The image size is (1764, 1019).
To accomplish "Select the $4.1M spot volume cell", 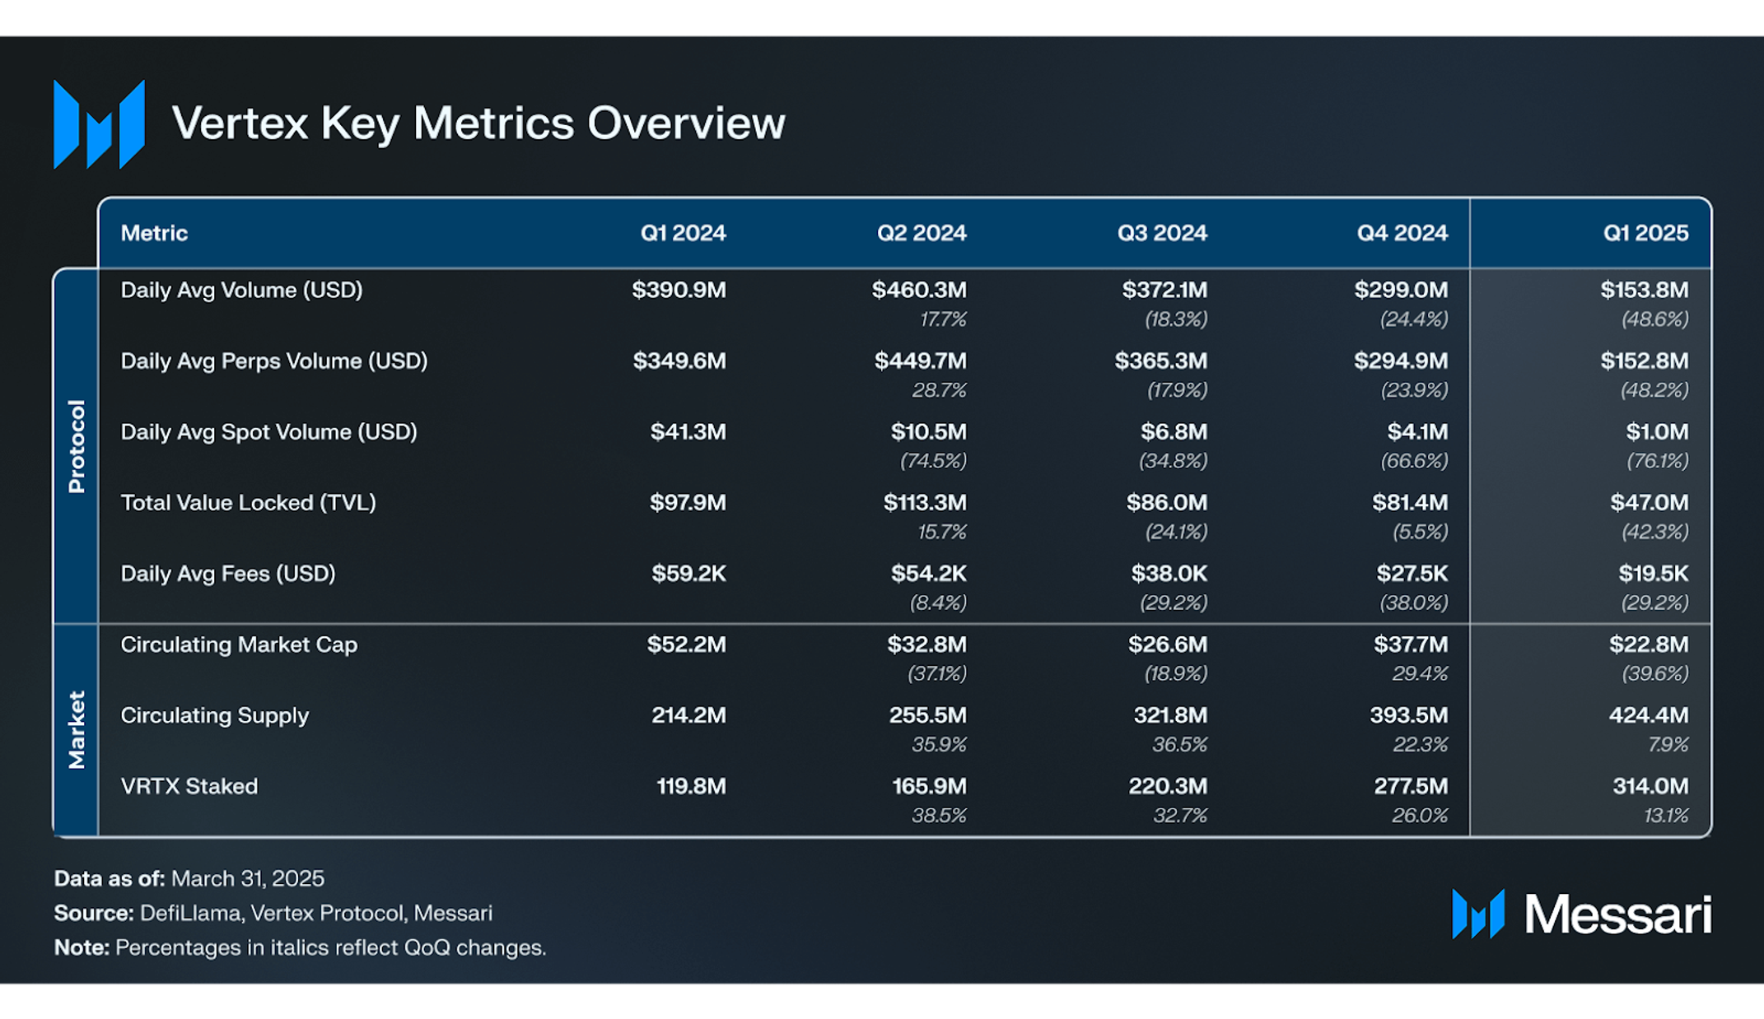I will pyautogui.click(x=1417, y=431).
